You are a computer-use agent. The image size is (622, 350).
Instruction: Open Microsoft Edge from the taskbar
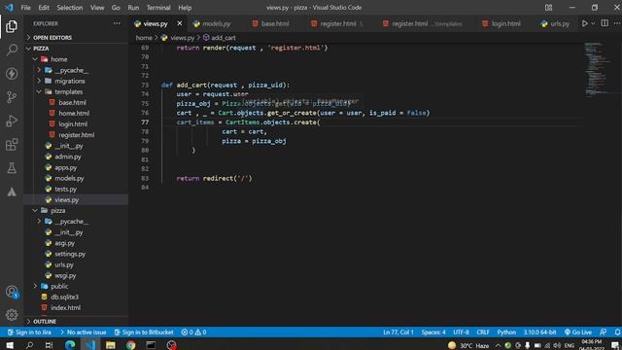click(x=70, y=345)
